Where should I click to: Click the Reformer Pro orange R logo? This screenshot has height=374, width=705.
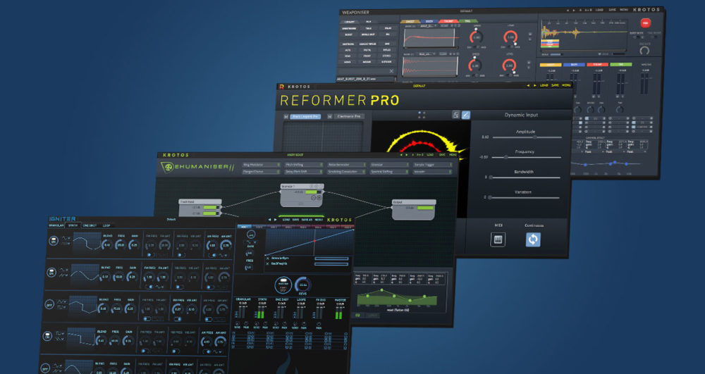(x=281, y=86)
